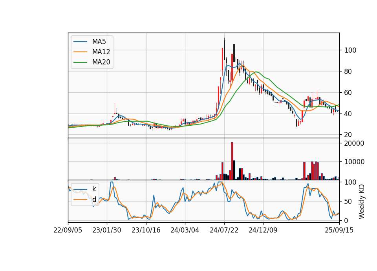Click the price axis label 80
The width and height of the screenshot is (377, 271).
(348, 71)
